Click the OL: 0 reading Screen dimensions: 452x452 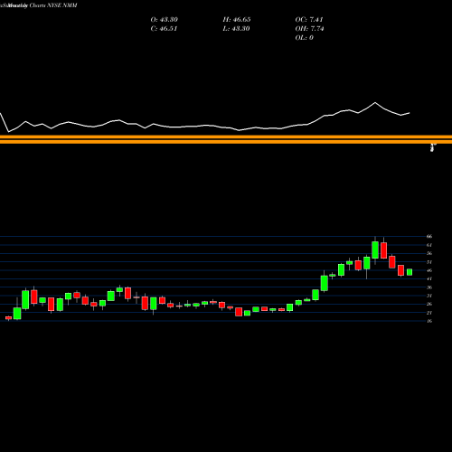[x=304, y=38]
